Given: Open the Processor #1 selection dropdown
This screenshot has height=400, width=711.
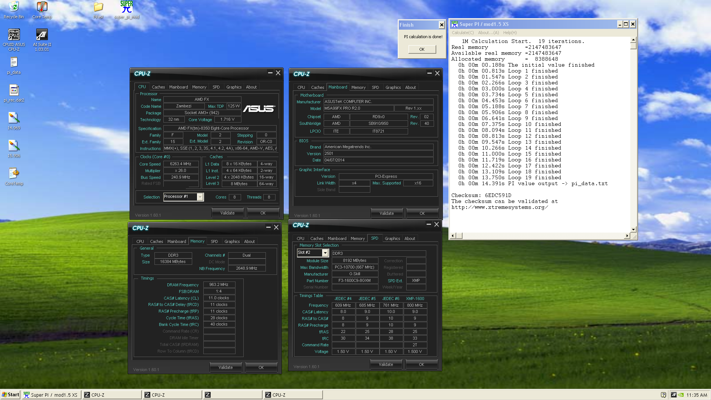Looking at the screenshot, I should click(200, 197).
